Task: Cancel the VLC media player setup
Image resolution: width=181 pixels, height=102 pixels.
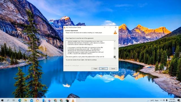Action: (x=113, y=69)
